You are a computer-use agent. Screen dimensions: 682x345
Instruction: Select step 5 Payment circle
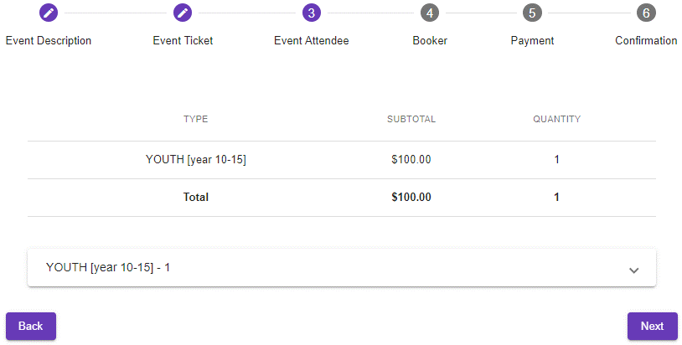[532, 13]
